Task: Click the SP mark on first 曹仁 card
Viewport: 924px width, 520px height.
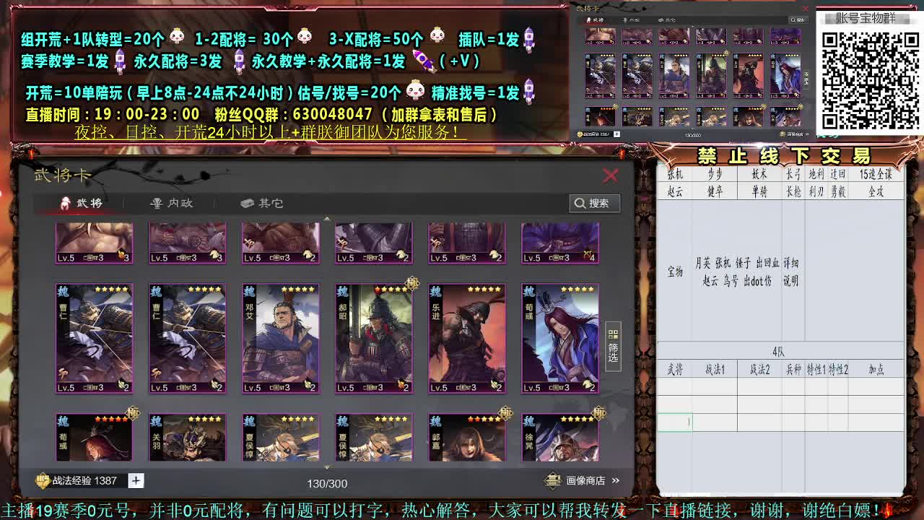Action: pos(63,373)
